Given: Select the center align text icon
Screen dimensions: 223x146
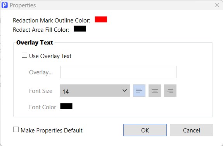Looking at the screenshot, I should (155, 91).
